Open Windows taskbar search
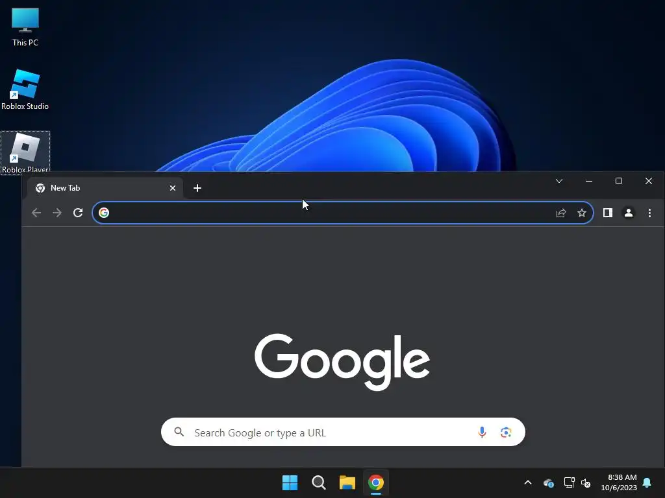This screenshot has height=498, width=665. pos(318,482)
